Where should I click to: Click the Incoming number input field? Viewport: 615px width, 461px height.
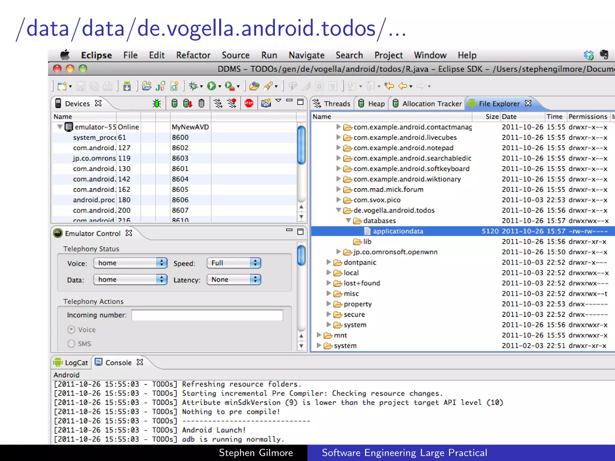(x=207, y=315)
